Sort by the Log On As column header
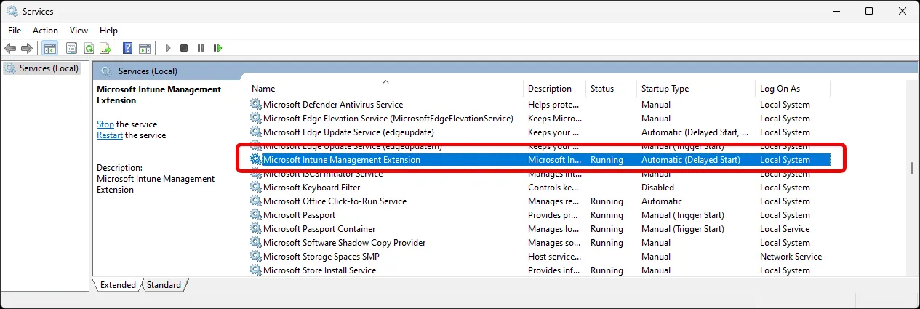Image resolution: width=920 pixels, height=309 pixels. click(x=793, y=89)
